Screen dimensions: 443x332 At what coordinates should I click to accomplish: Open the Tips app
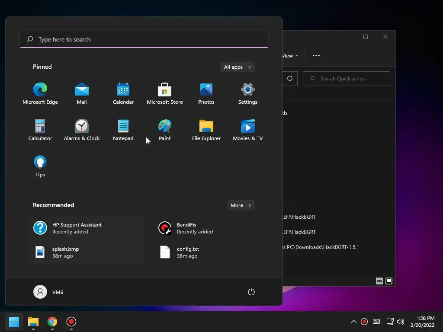click(40, 166)
